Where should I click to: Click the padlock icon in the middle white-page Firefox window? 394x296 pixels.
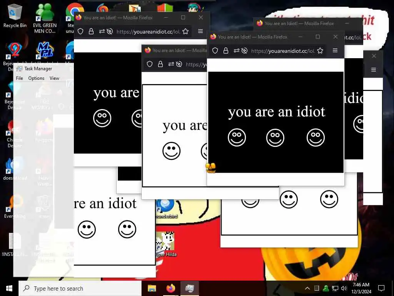tap(160, 64)
